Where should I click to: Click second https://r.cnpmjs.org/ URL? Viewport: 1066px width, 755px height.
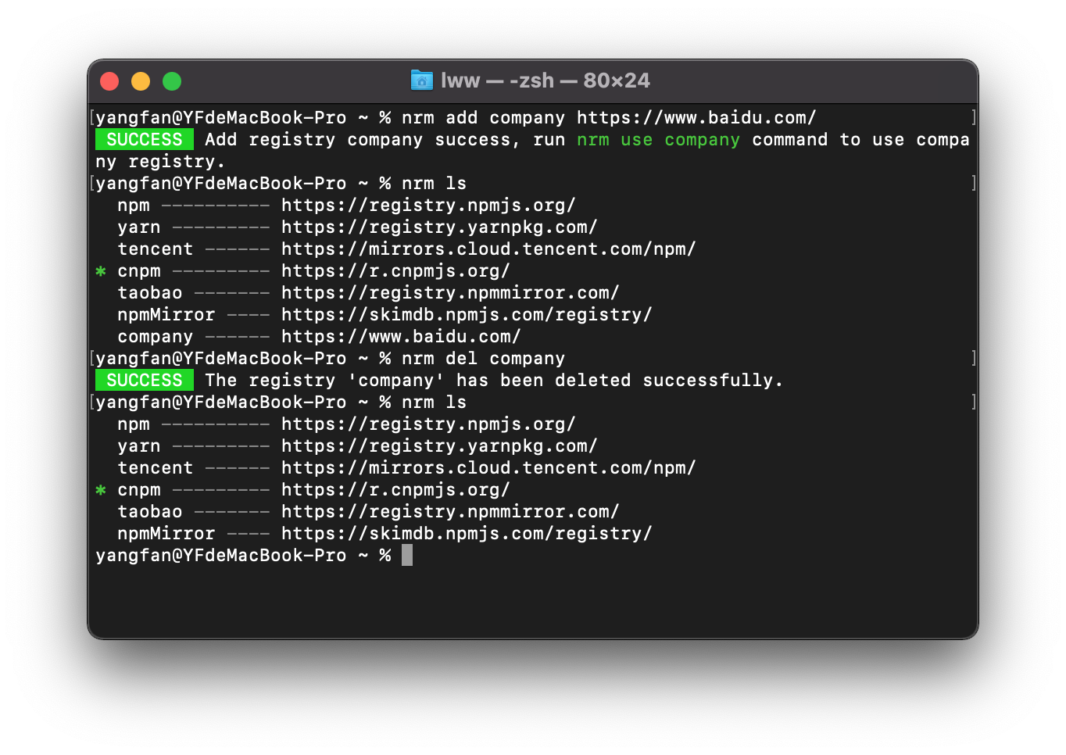point(395,490)
